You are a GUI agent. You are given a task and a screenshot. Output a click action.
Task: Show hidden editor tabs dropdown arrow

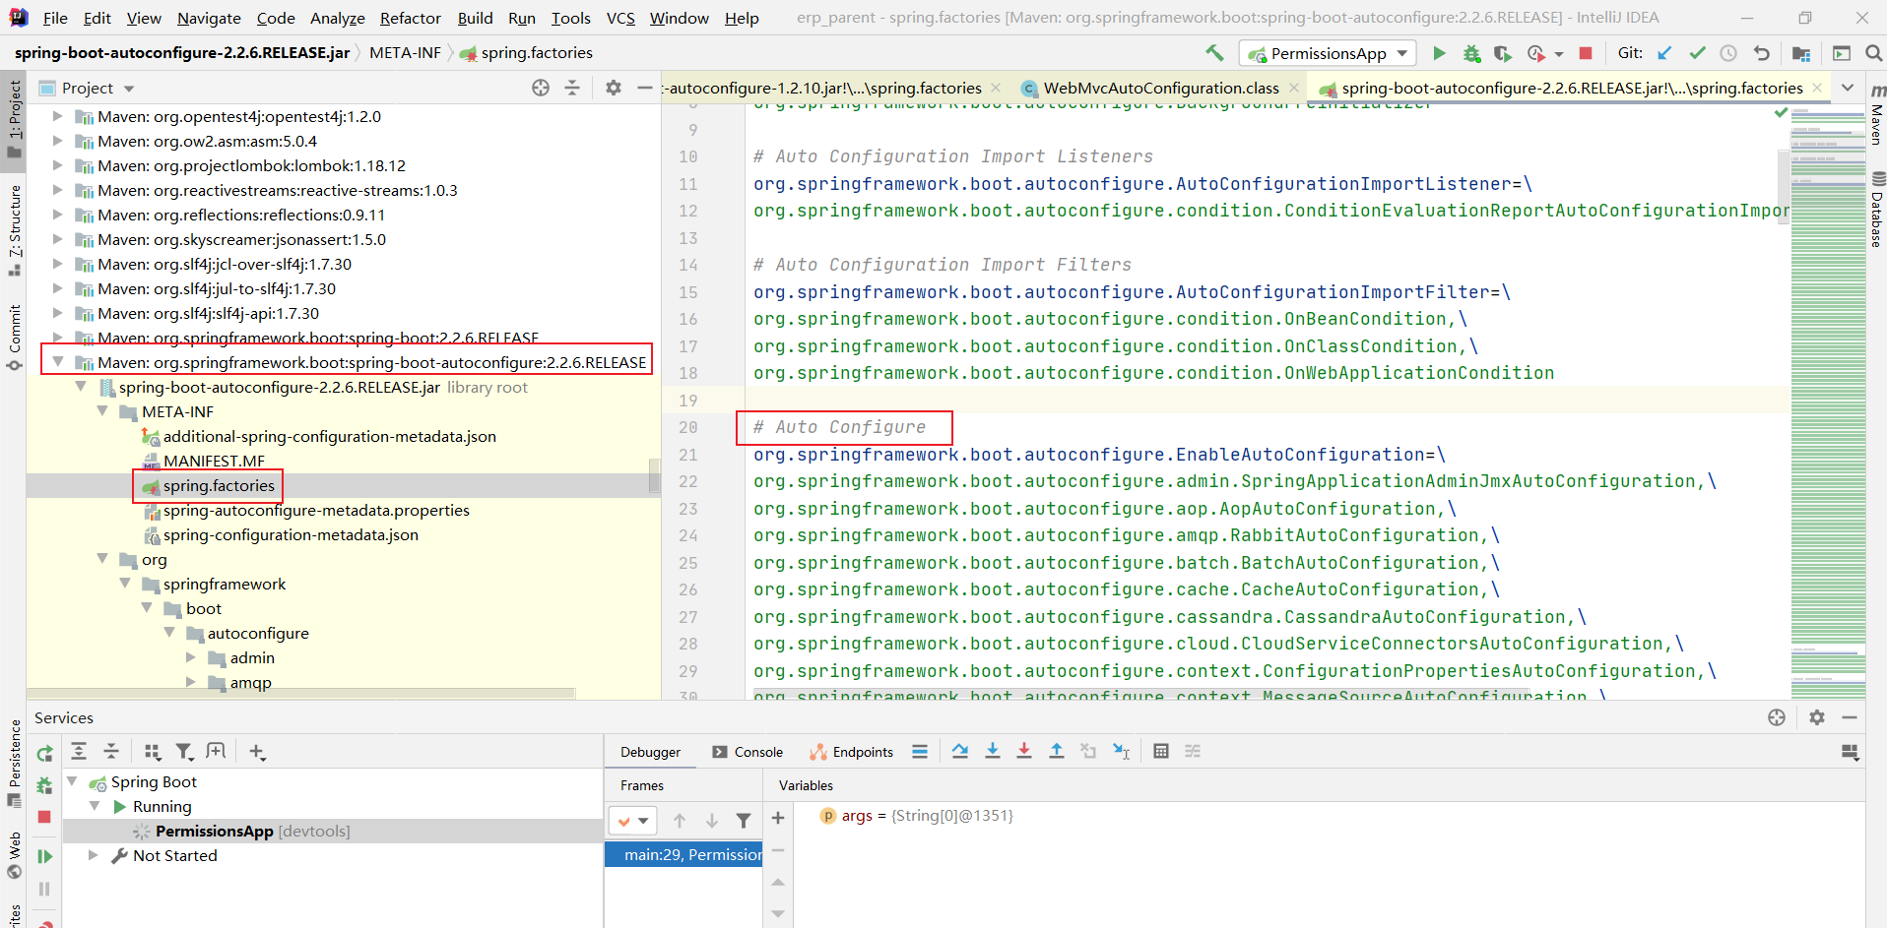click(x=1848, y=88)
